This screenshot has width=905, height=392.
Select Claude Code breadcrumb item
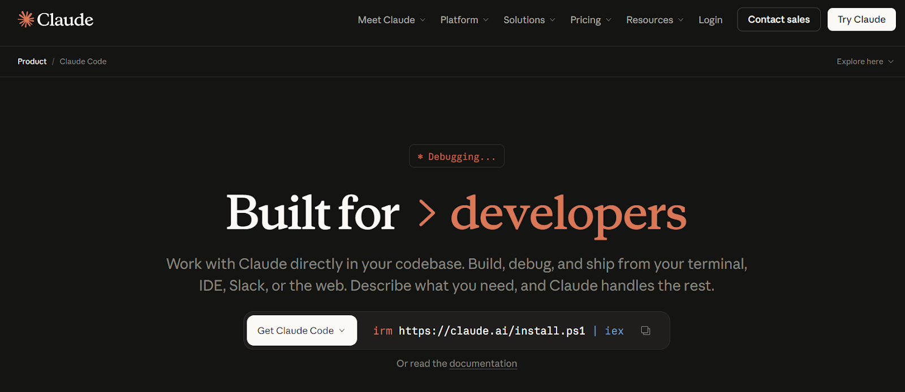pos(83,62)
